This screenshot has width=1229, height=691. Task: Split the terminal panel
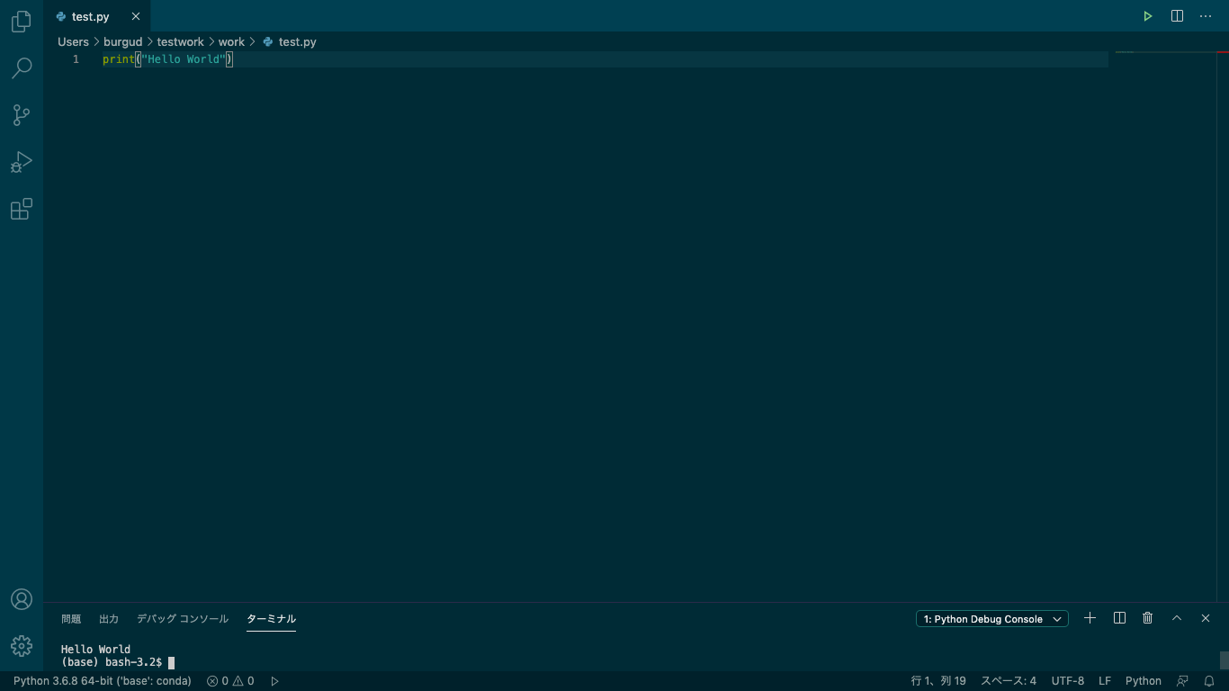[1119, 618]
